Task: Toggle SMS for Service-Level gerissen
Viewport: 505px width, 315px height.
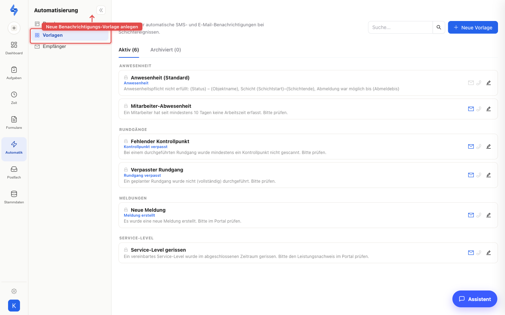Action: (x=479, y=253)
